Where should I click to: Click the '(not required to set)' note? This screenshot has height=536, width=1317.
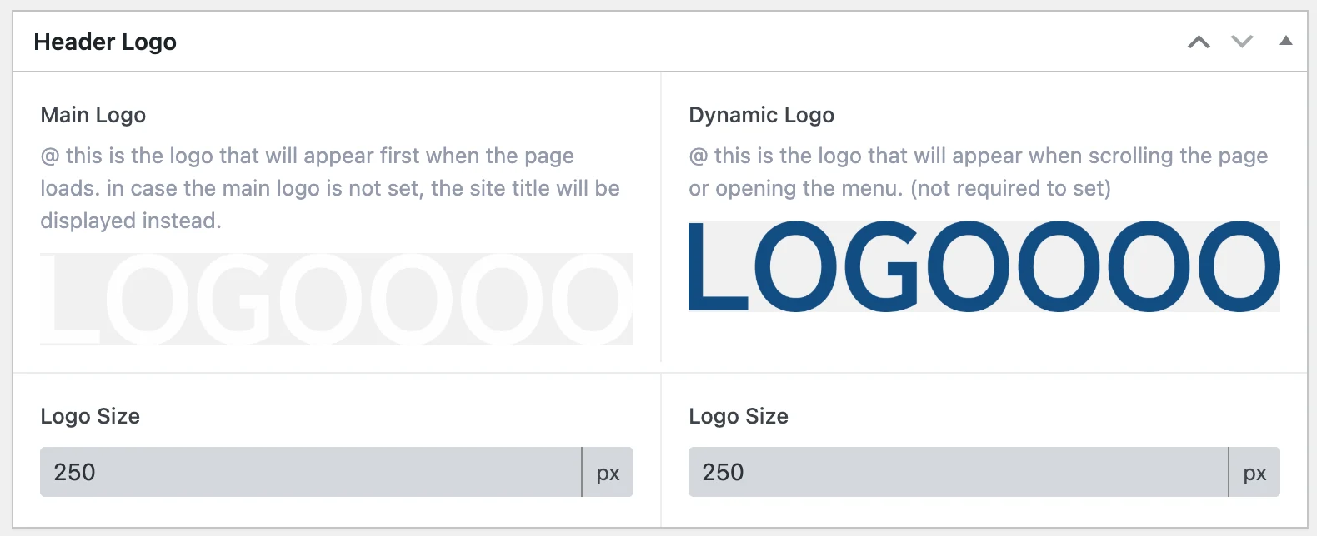pyautogui.click(x=1011, y=188)
